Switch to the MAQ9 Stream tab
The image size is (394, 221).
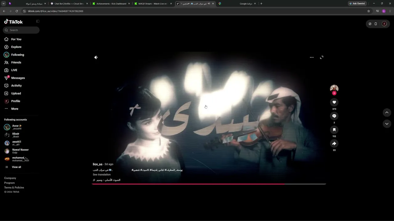click(153, 4)
